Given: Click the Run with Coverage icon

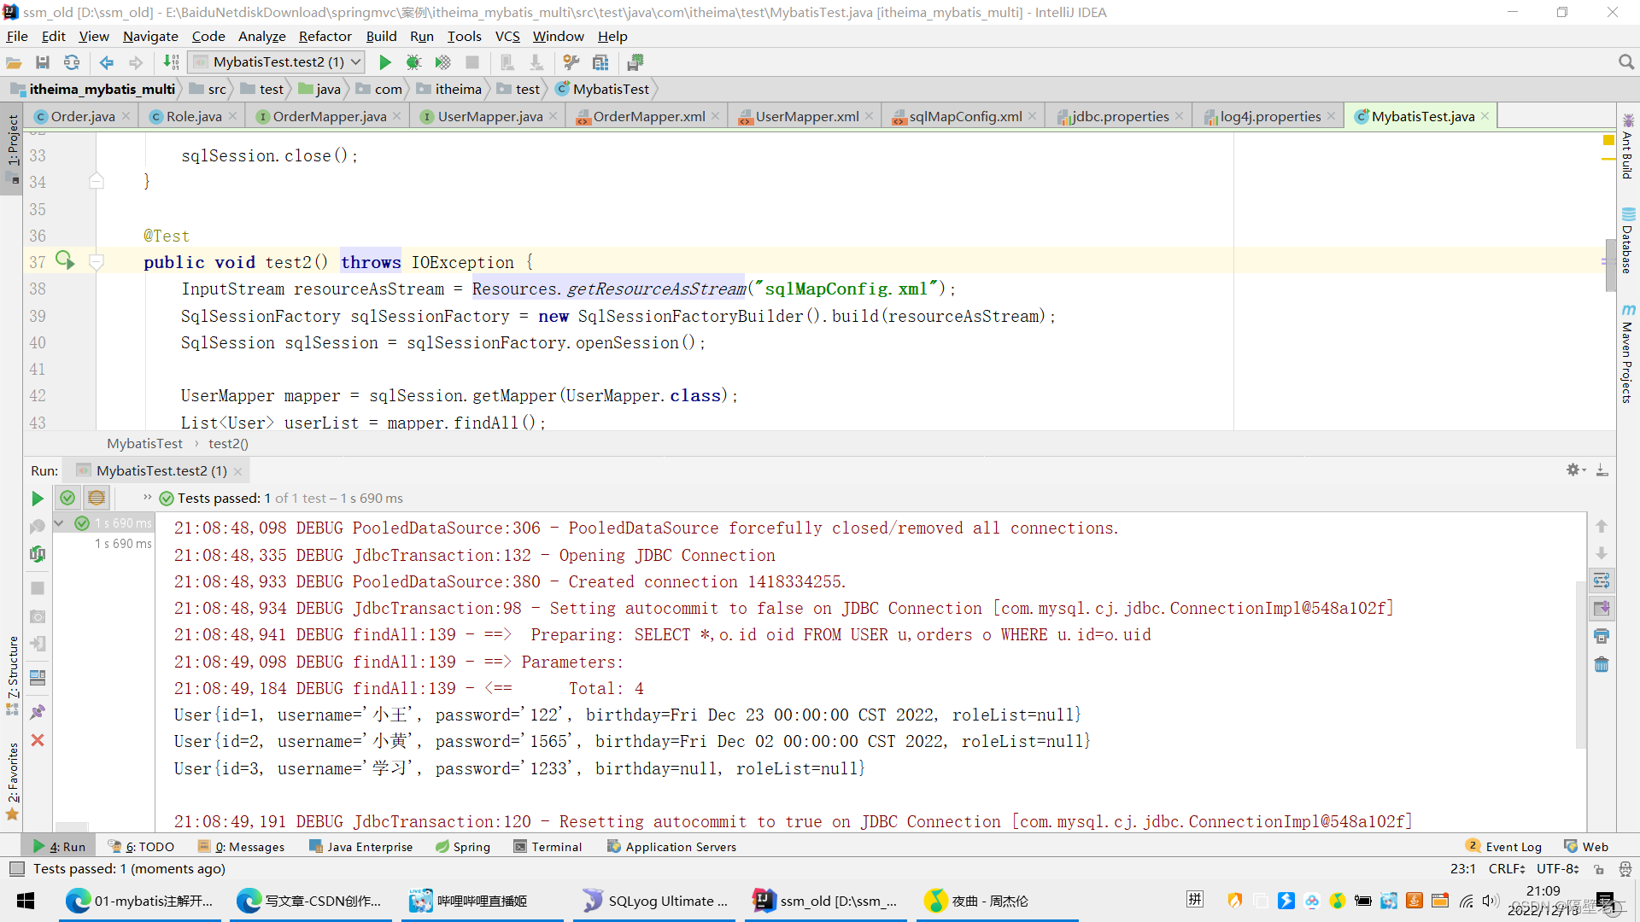Looking at the screenshot, I should tap(442, 62).
